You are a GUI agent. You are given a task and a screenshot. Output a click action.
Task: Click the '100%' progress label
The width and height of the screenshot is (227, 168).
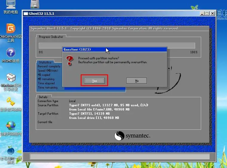[x=194, y=52]
